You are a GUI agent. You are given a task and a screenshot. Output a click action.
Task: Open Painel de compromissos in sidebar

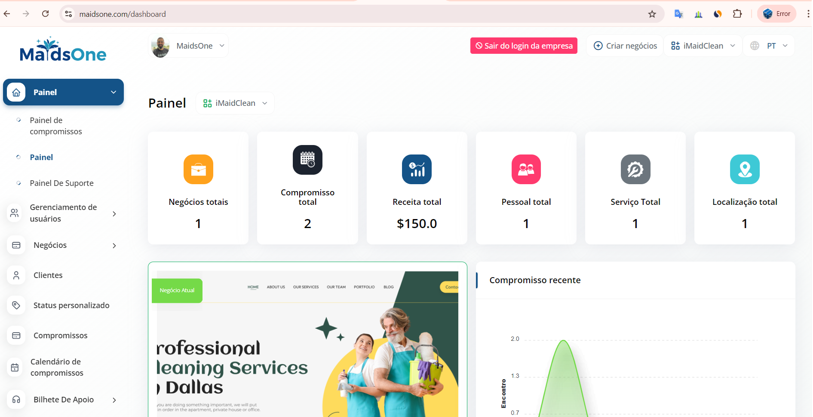(x=55, y=126)
